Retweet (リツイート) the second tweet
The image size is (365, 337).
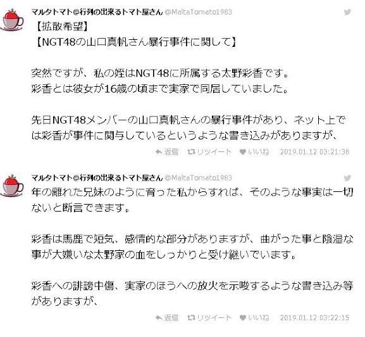pos(209,317)
